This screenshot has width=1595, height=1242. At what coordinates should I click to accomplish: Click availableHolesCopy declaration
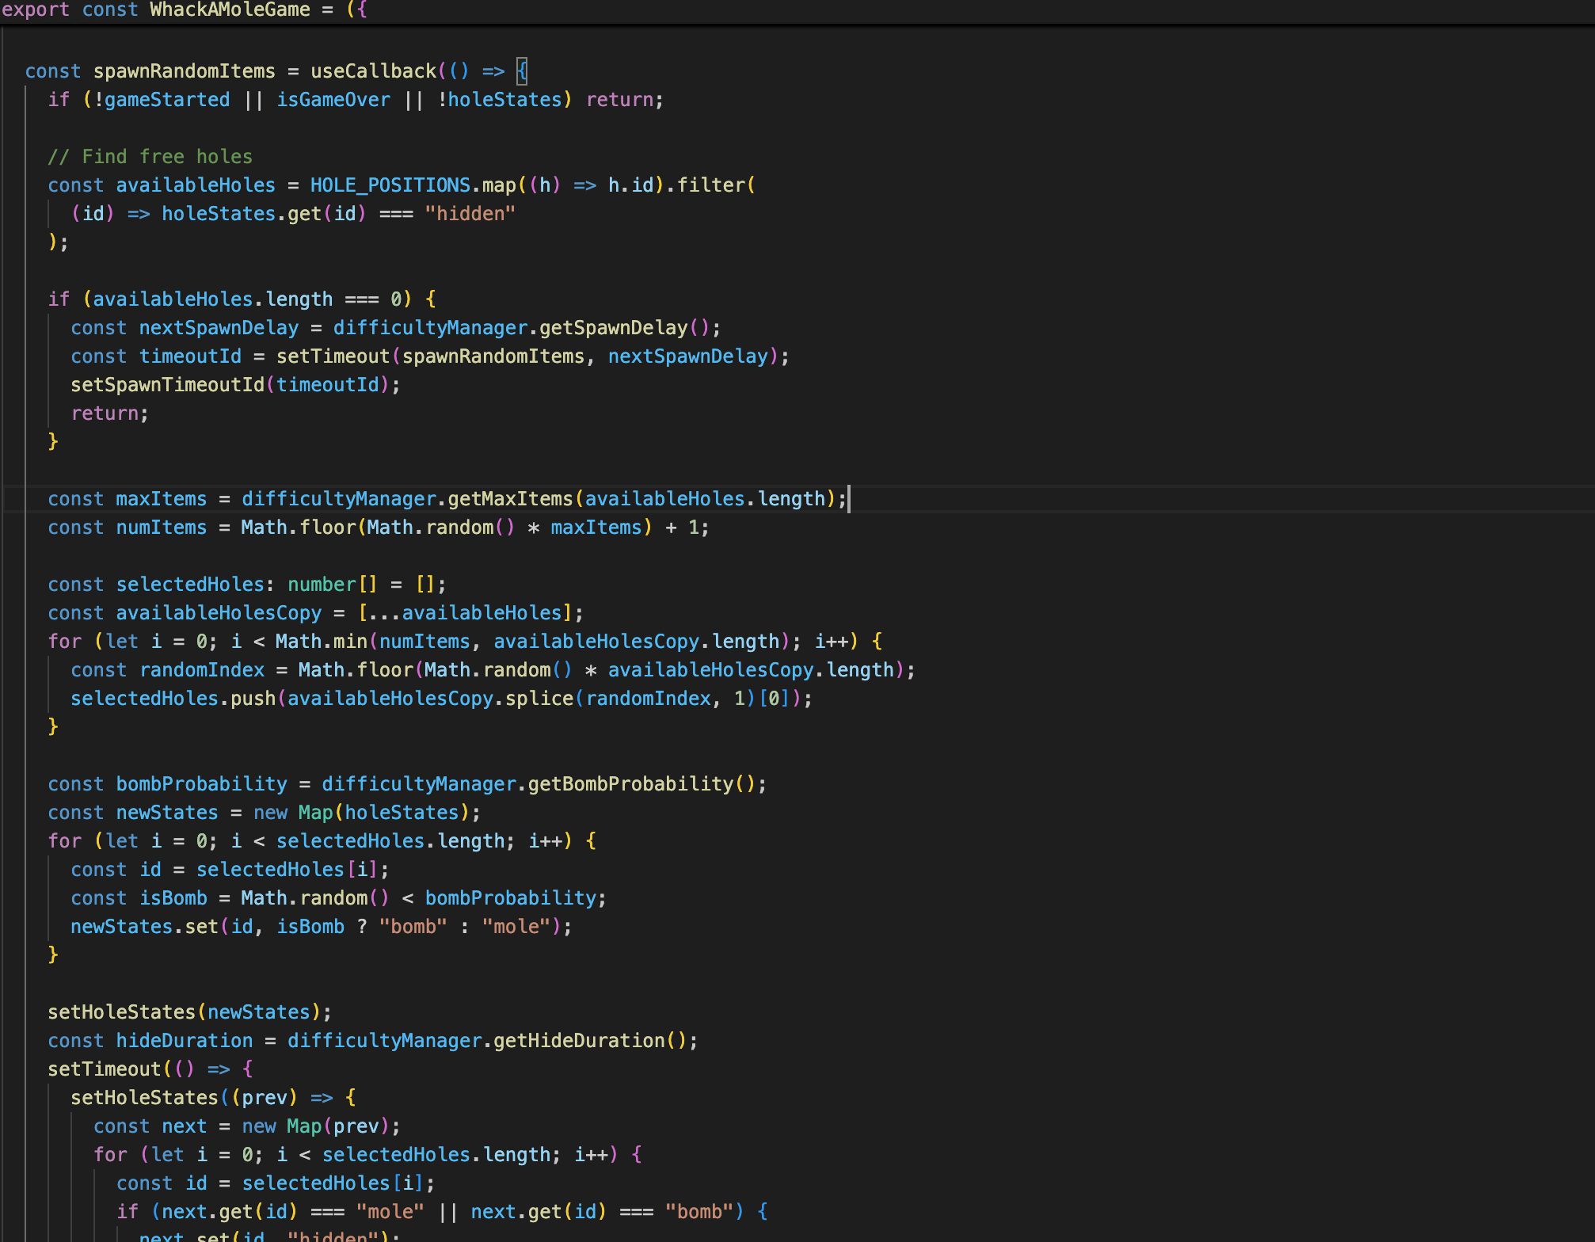(x=219, y=613)
